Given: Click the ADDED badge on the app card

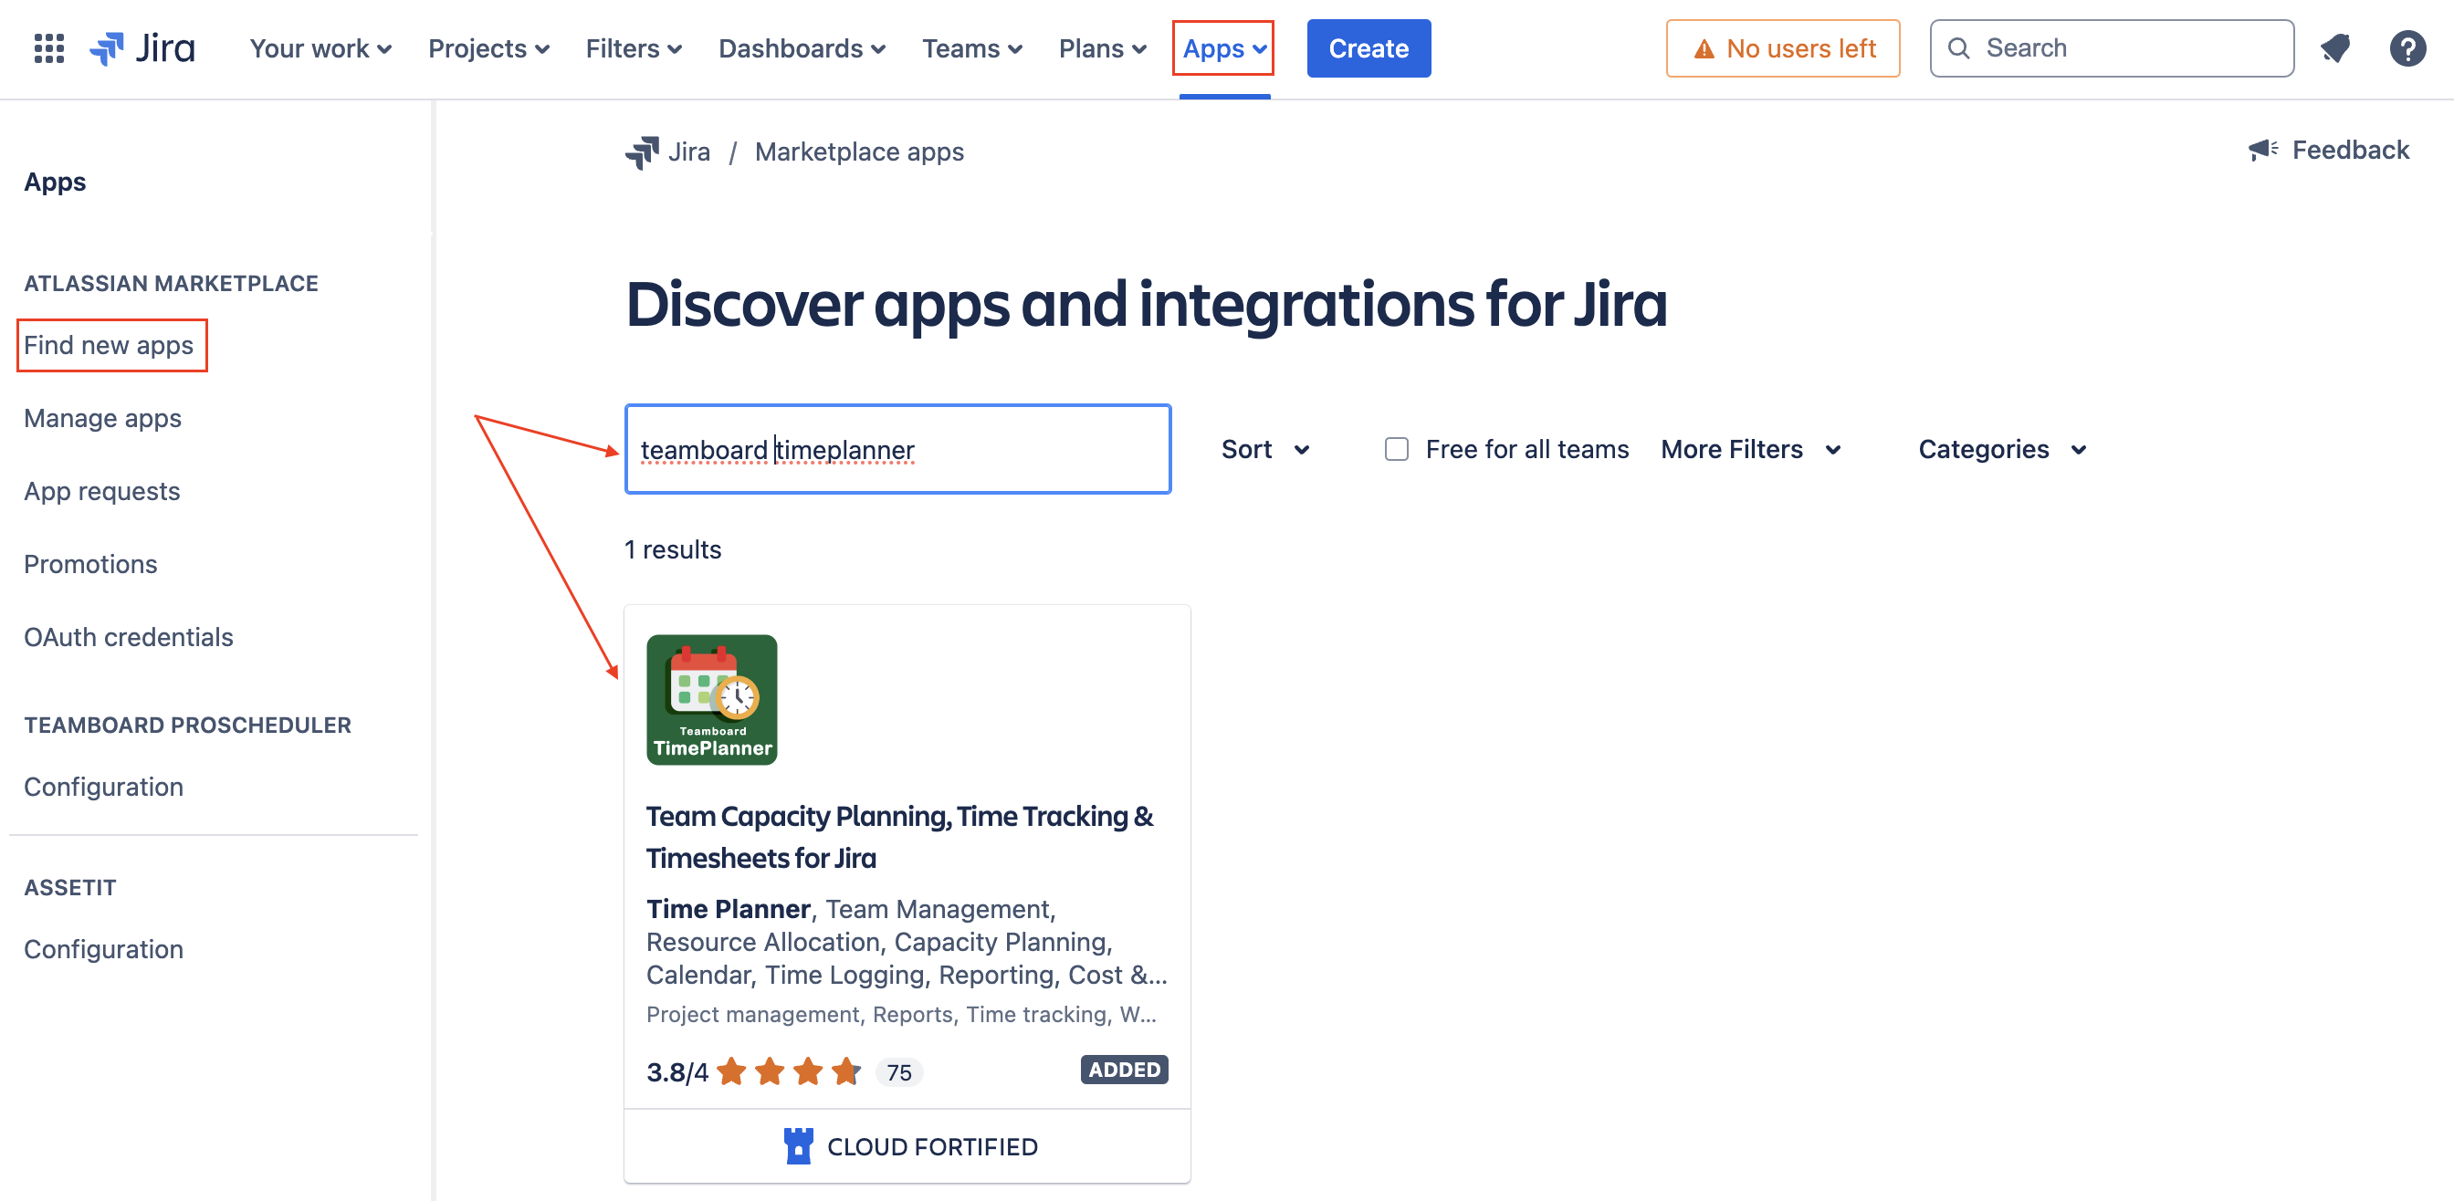Looking at the screenshot, I should click(1124, 1070).
